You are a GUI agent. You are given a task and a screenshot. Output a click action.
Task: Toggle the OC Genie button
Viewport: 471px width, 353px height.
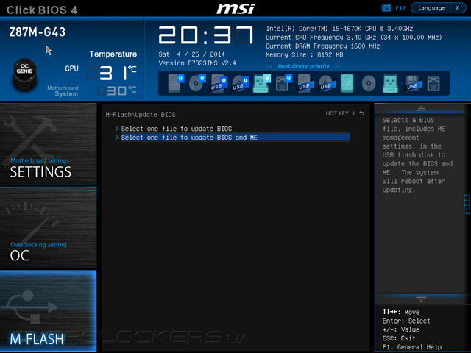pyautogui.click(x=24, y=74)
